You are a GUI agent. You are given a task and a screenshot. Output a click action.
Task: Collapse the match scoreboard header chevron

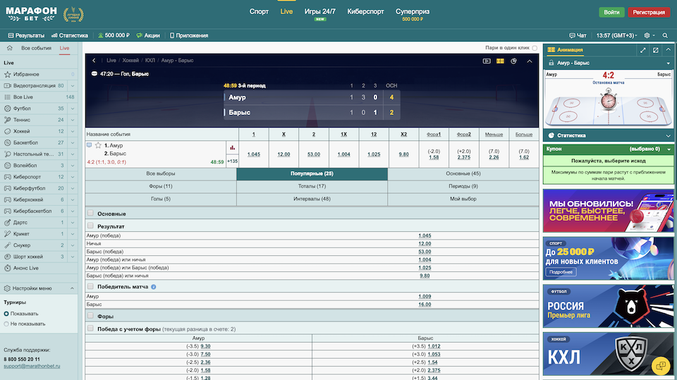pos(530,61)
